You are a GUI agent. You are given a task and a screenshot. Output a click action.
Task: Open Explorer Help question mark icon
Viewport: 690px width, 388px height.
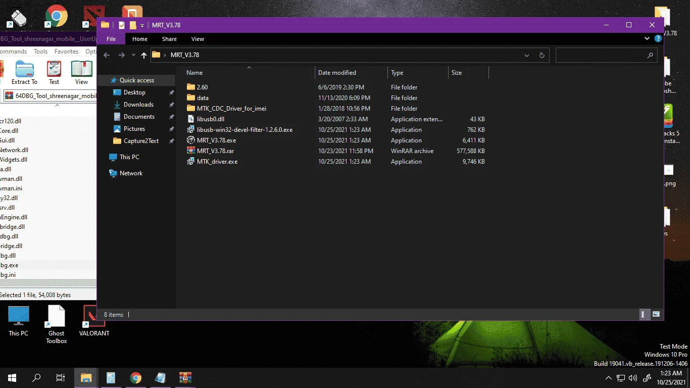click(658, 38)
